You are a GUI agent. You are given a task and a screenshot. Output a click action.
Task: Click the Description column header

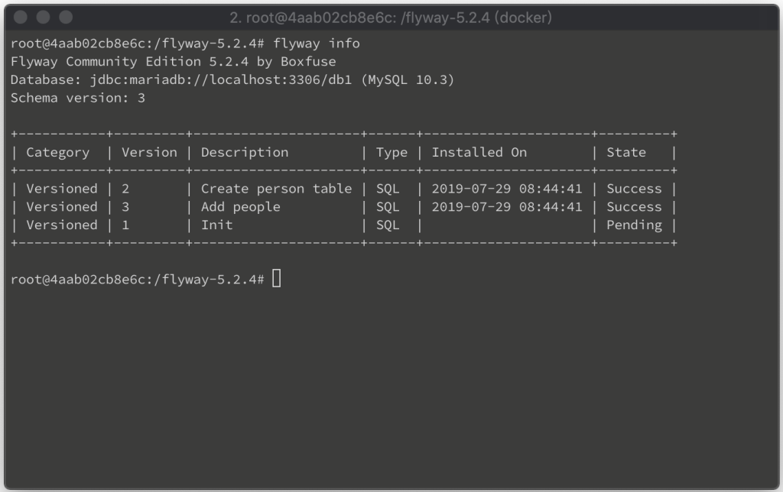[245, 153]
